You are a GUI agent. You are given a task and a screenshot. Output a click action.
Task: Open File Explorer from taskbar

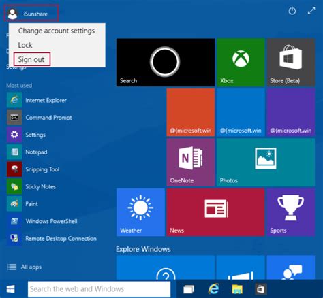click(237, 289)
